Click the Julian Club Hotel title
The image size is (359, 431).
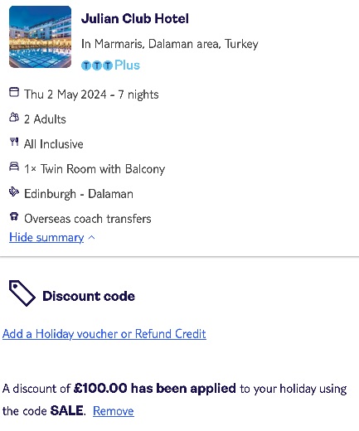[135, 19]
